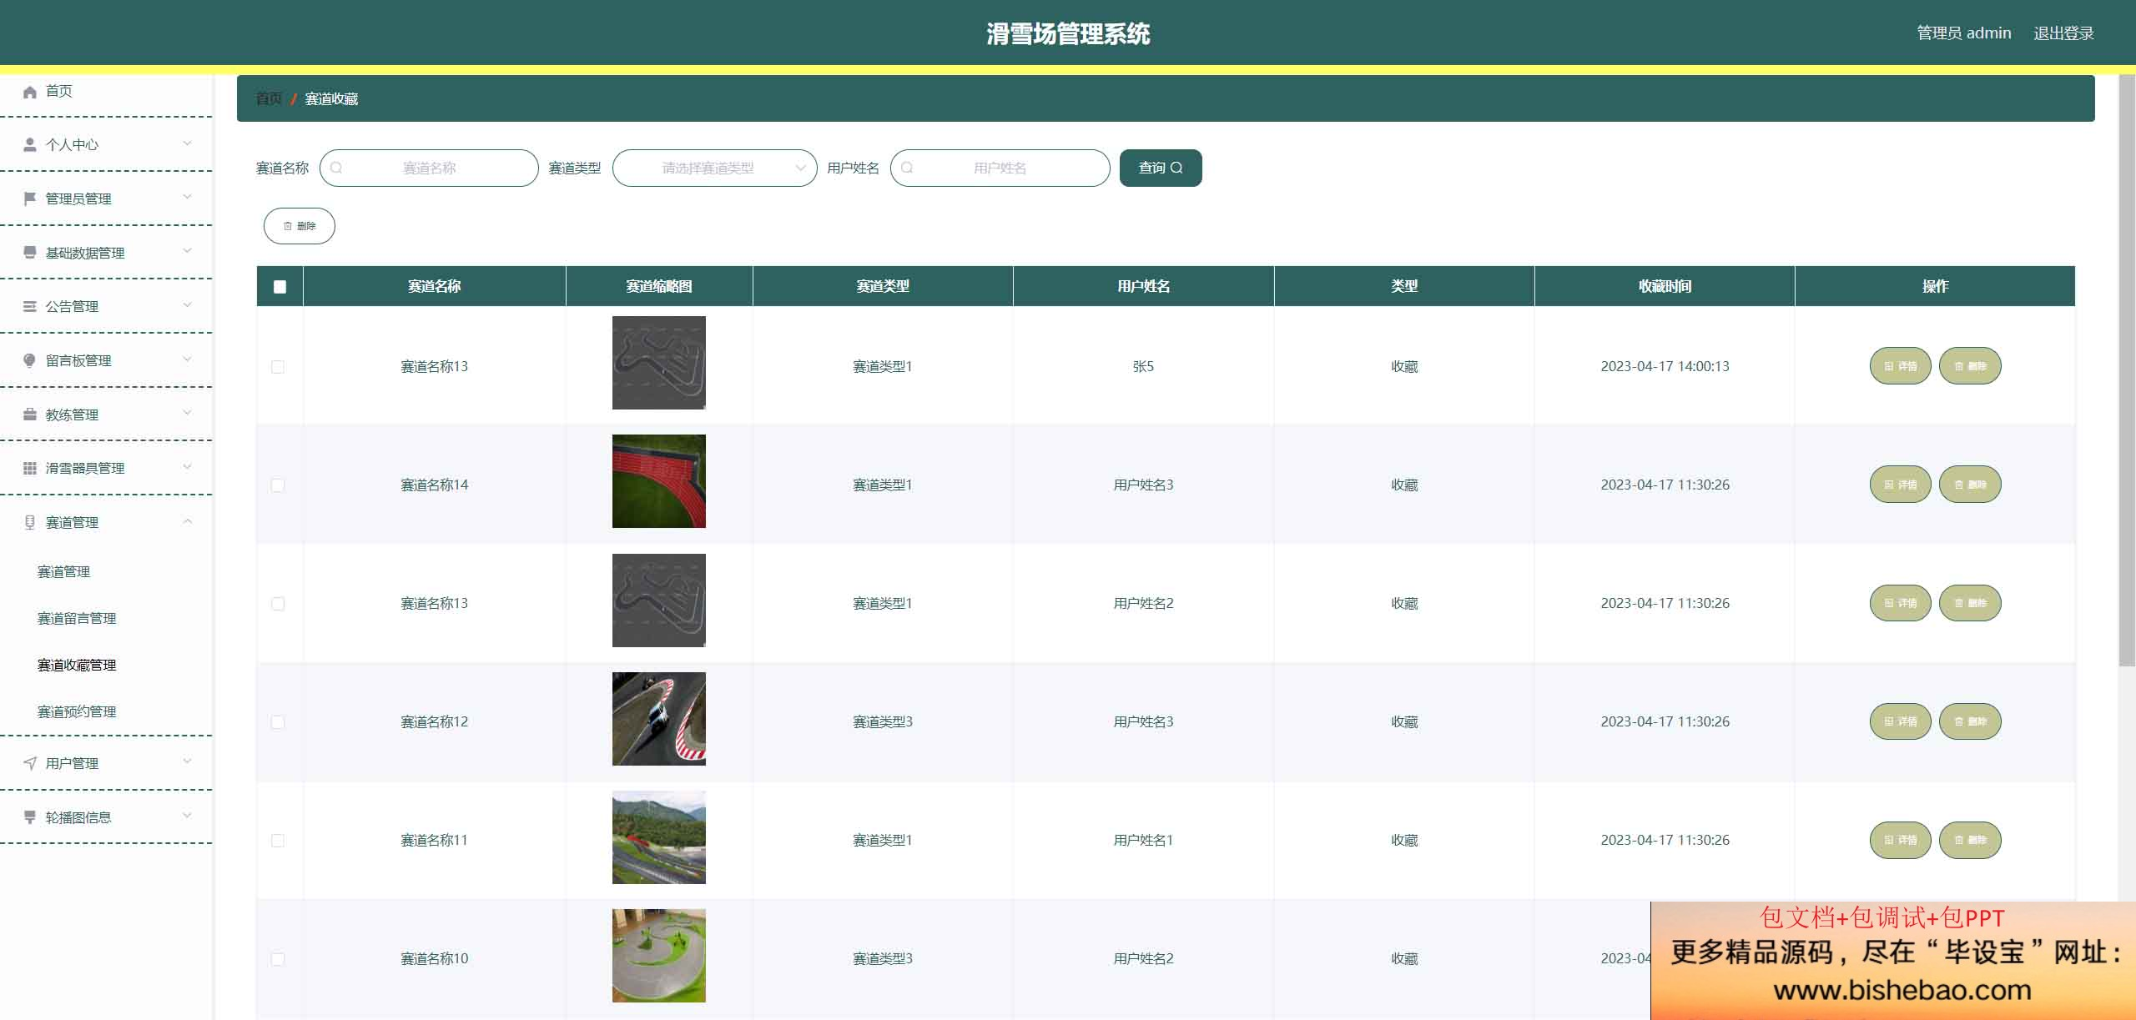The width and height of the screenshot is (2136, 1020).
Task: Toggle the select-all checkbox in table header
Action: 280,287
